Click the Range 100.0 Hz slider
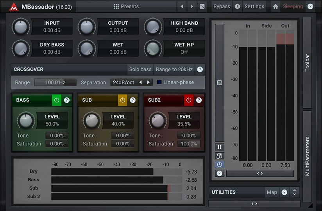The height and width of the screenshot is (211, 322). click(x=55, y=82)
